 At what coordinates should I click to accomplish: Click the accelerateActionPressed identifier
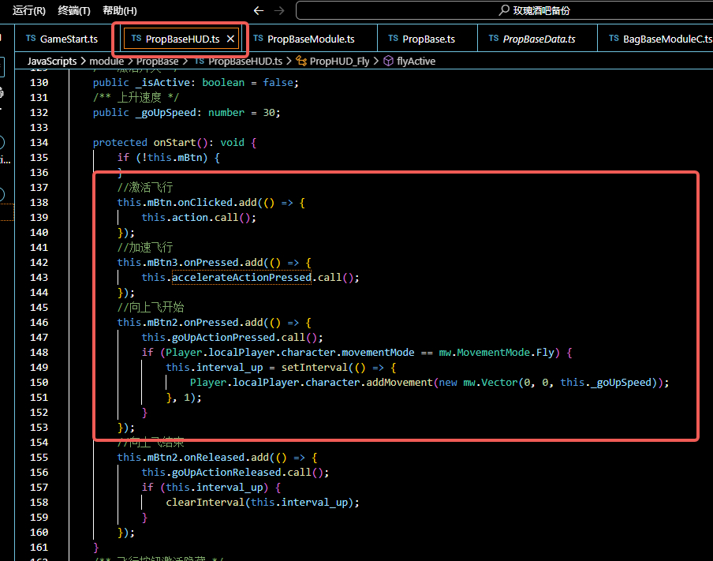241,277
